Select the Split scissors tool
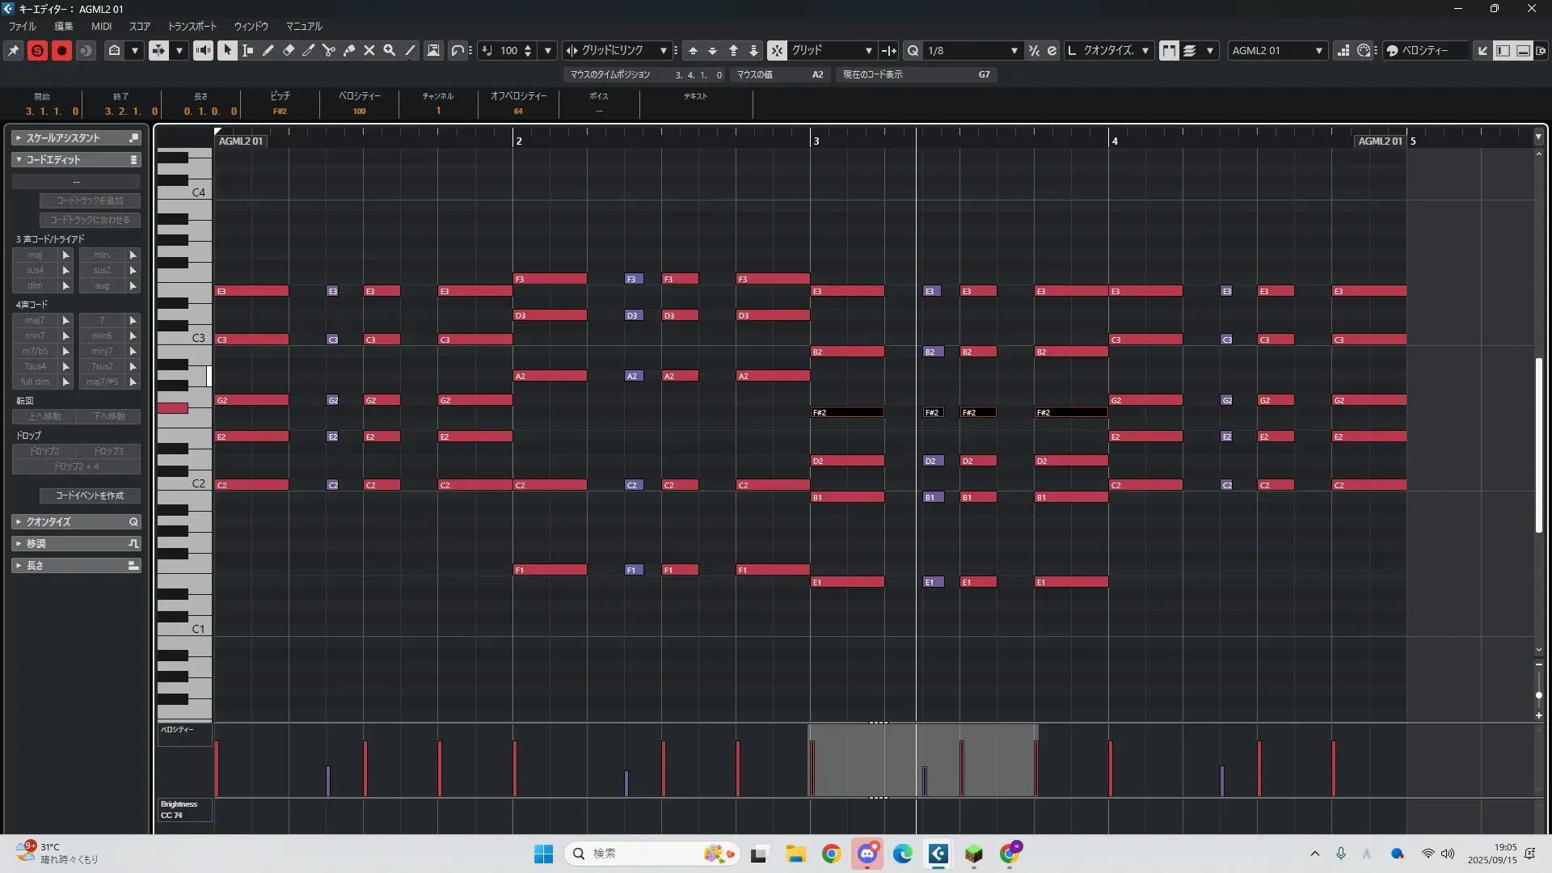 (329, 50)
